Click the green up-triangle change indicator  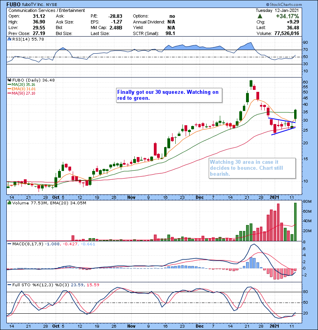pos(260,16)
